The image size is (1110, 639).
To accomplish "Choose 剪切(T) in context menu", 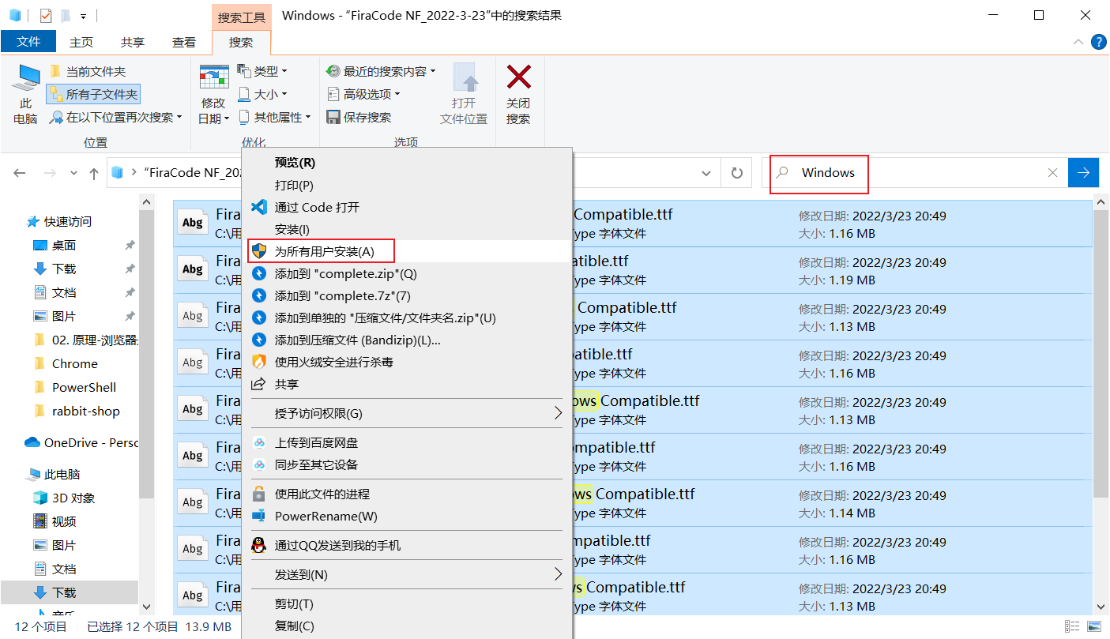I will (x=406, y=603).
